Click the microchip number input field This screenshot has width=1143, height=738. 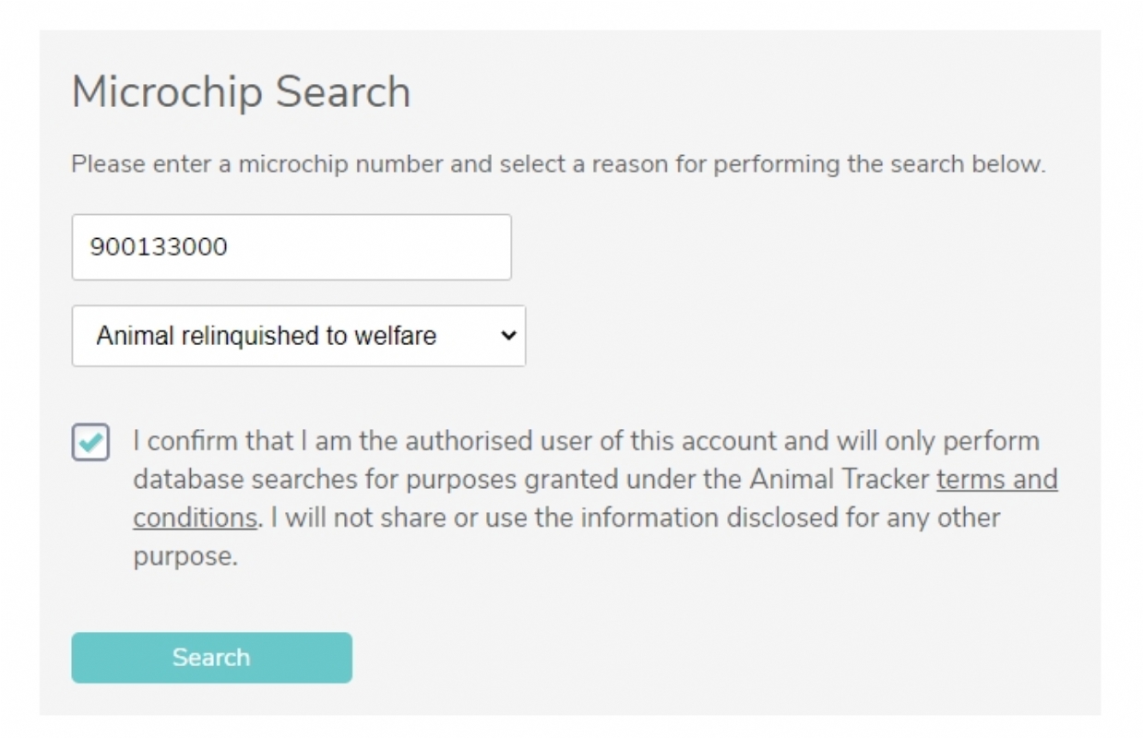(291, 247)
